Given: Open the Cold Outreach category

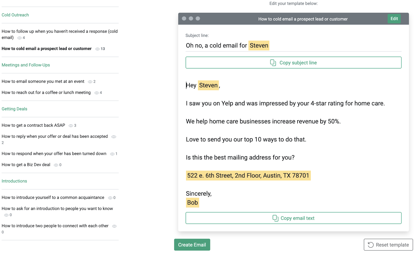Looking at the screenshot, I should pyautogui.click(x=15, y=15).
